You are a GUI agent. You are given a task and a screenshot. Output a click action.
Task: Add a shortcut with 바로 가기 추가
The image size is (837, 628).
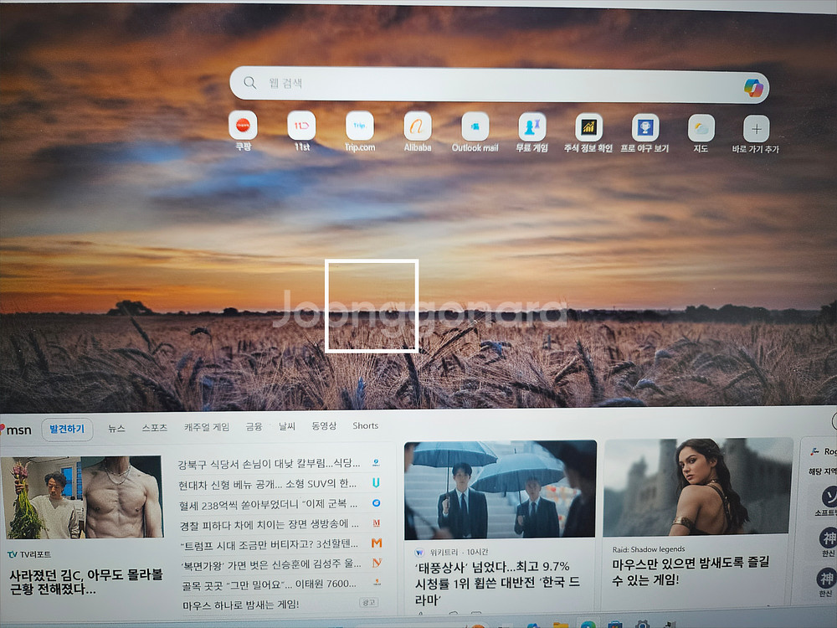coord(757,129)
